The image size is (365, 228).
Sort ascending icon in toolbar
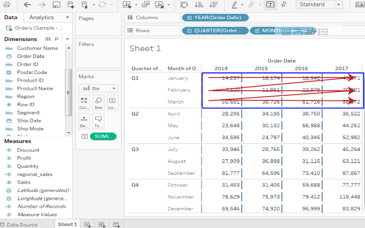pos(199,5)
